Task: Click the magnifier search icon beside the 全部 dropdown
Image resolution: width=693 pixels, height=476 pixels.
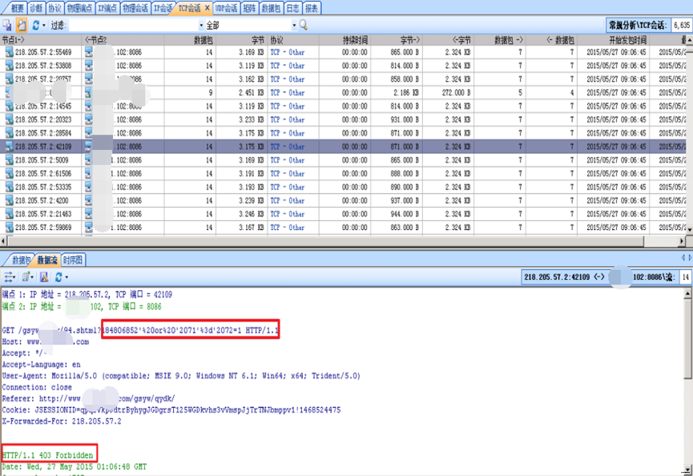Action: click(x=304, y=26)
